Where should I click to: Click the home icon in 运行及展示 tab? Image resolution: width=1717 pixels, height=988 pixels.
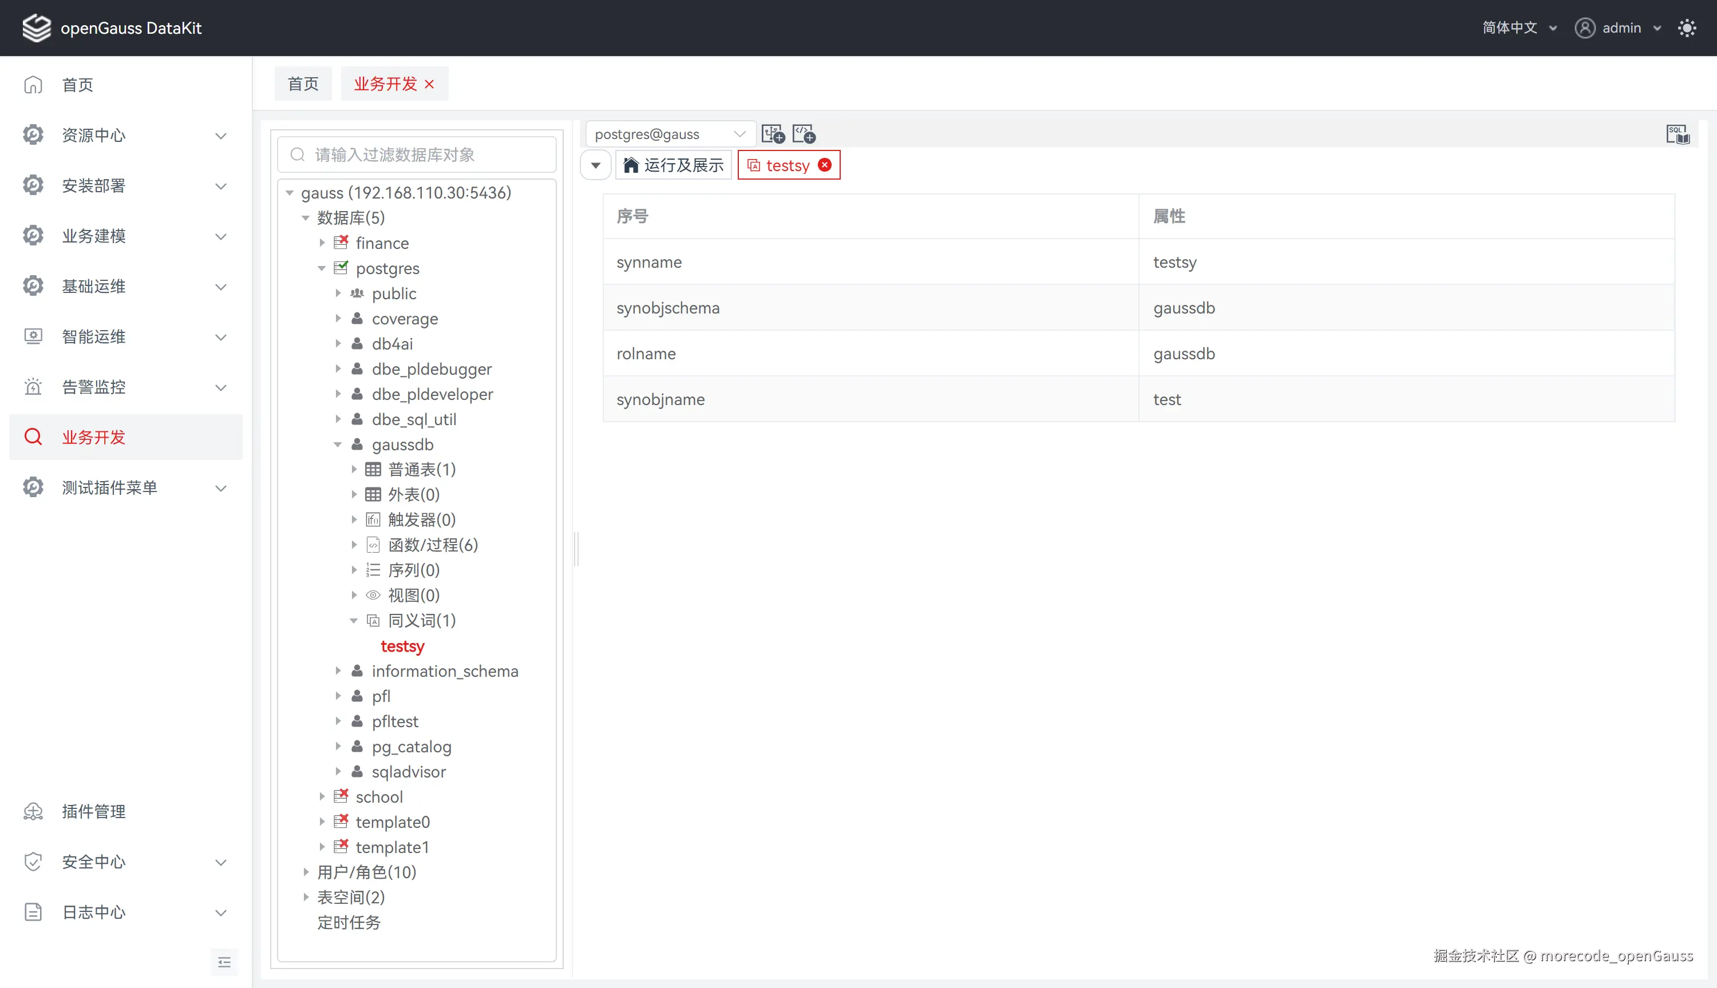631,165
